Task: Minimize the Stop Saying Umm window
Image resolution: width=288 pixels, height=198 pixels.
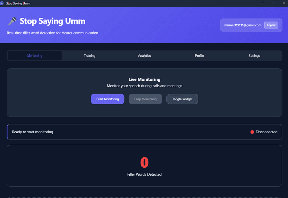Action: point(263,3)
